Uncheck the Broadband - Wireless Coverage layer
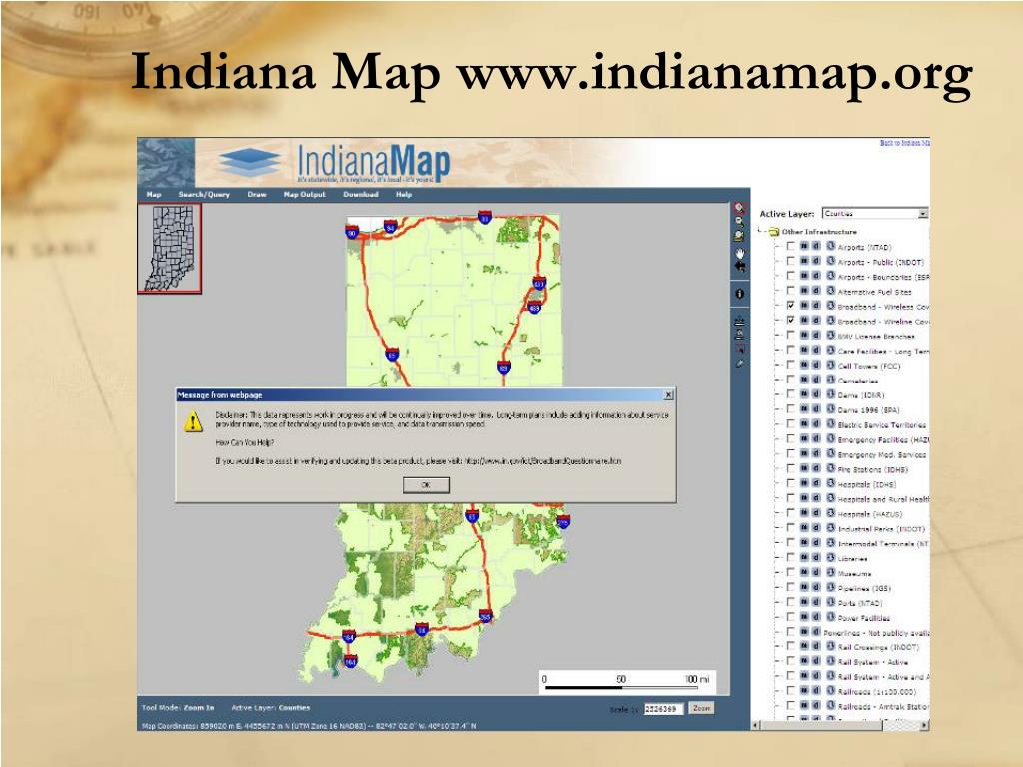Viewport: 1023px width, 767px height. click(791, 306)
